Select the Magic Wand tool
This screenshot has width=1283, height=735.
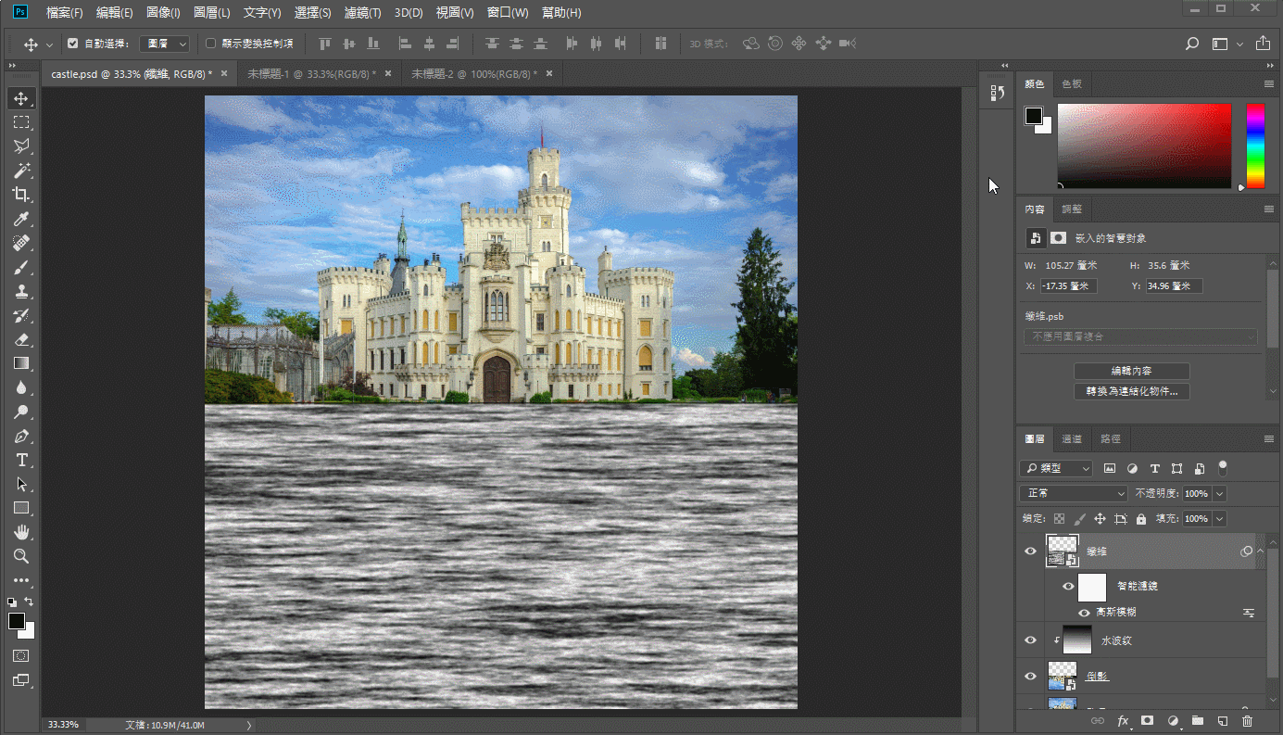[20, 171]
